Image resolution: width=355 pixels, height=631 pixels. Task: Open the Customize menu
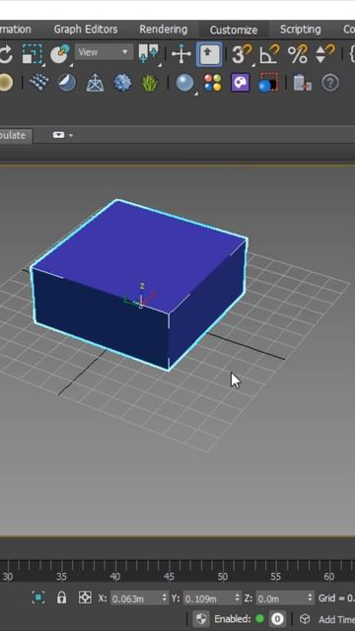pos(234,31)
